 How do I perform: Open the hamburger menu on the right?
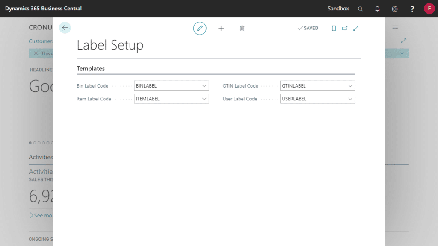point(395,27)
